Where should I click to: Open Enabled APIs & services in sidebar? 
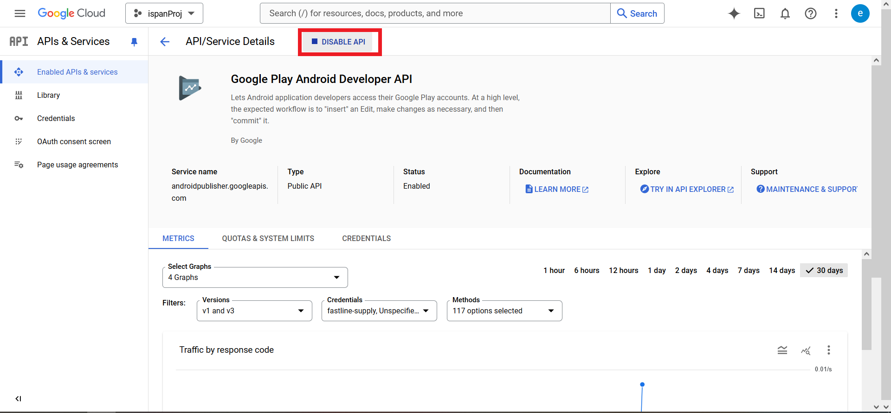click(x=75, y=72)
